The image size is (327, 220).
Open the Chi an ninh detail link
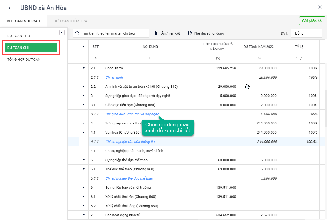tap(114, 77)
